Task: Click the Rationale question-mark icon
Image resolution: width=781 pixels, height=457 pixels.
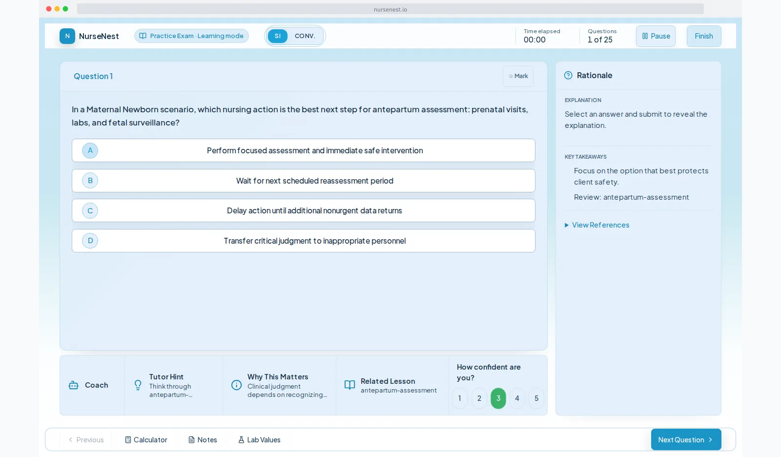Action: click(x=568, y=75)
